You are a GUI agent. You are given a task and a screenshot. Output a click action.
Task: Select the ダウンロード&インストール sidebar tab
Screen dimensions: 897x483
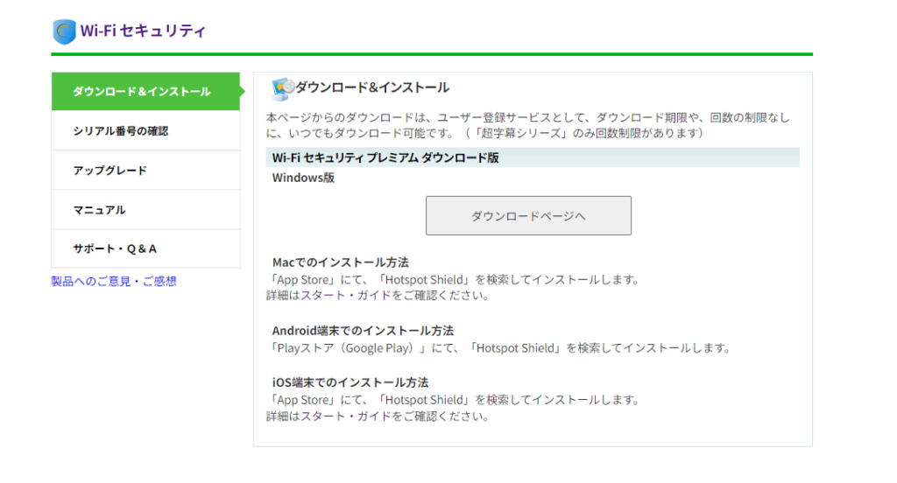coord(141,92)
